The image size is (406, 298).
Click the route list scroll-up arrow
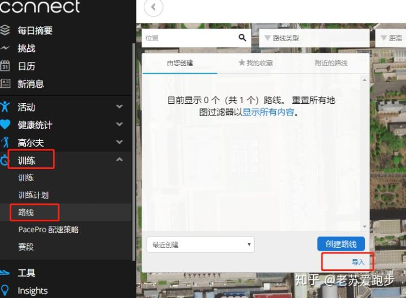click(x=365, y=80)
